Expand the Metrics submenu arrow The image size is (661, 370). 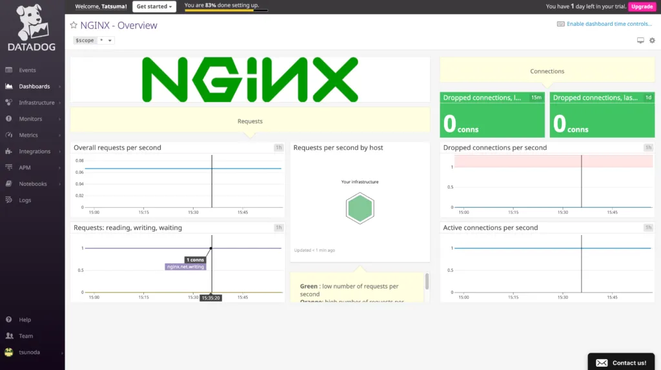click(x=59, y=136)
